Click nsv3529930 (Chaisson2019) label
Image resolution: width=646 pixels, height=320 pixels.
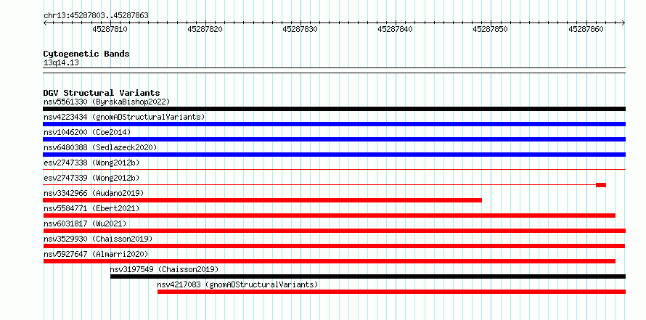tap(98, 239)
